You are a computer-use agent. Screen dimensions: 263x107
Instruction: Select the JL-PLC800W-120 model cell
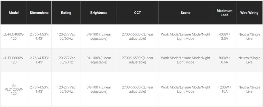tap(14, 60)
